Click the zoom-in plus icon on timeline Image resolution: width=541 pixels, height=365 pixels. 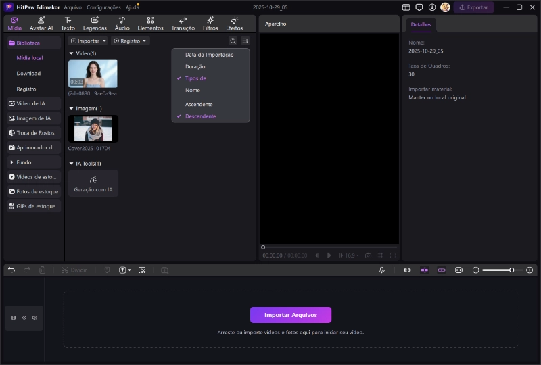(530, 270)
